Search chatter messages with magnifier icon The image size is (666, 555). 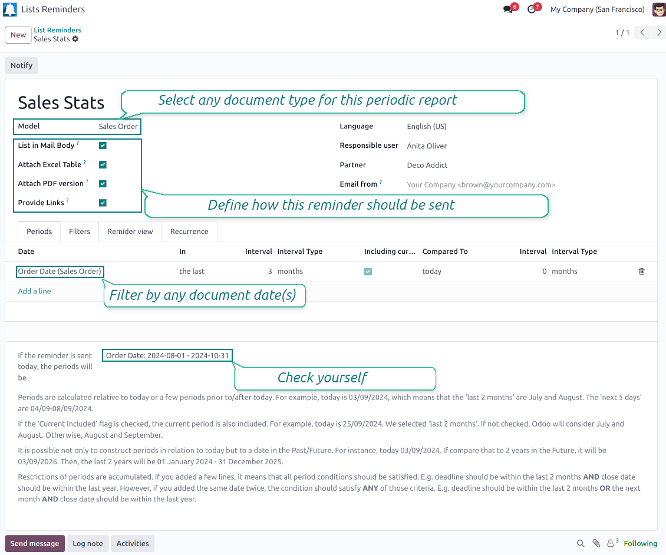[580, 543]
